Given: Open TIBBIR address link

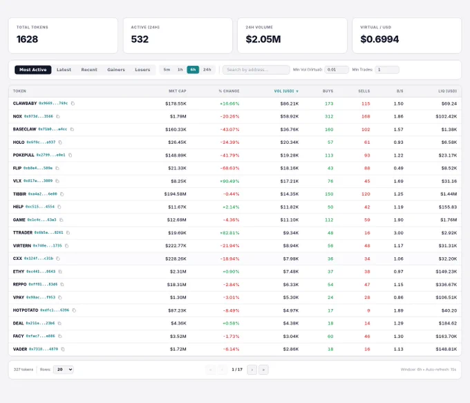Looking at the screenshot, I should point(43,194).
